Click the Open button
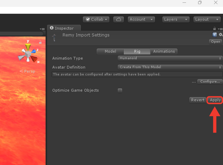 (215, 42)
